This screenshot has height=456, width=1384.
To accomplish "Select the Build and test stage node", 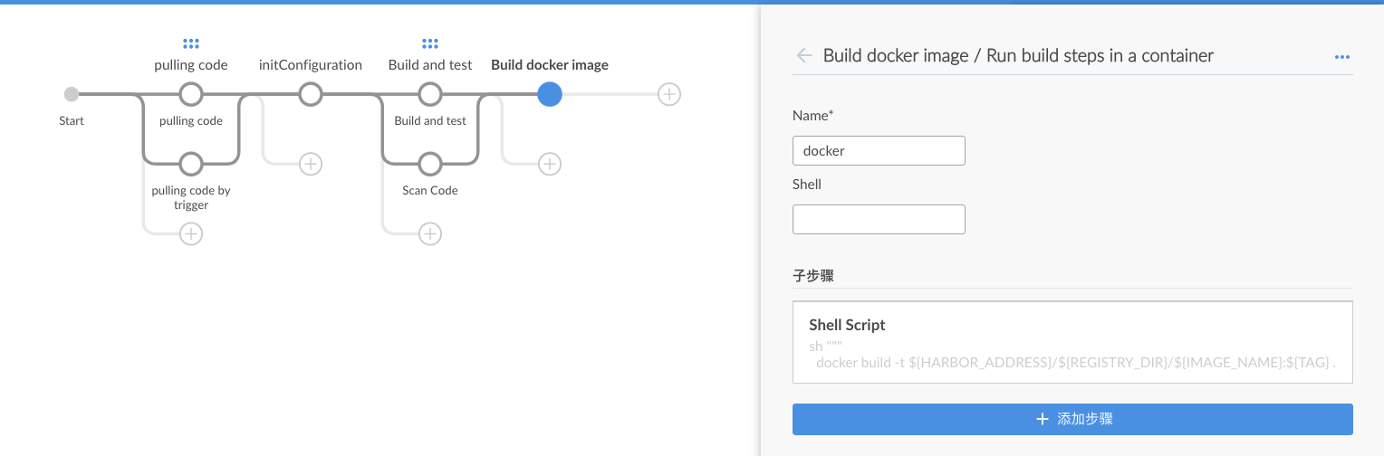I will click(x=430, y=94).
